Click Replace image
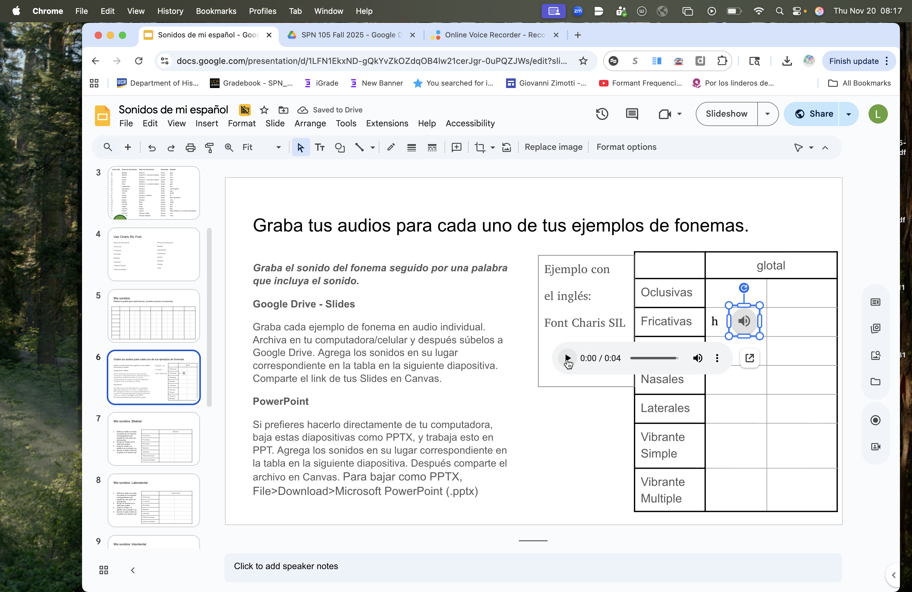The height and width of the screenshot is (592, 912). pyautogui.click(x=553, y=147)
